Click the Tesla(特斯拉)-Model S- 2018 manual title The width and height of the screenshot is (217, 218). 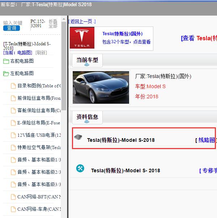125,170
